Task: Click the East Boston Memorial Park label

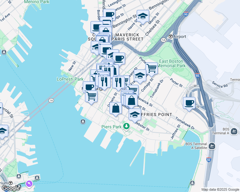Action: click(x=171, y=63)
